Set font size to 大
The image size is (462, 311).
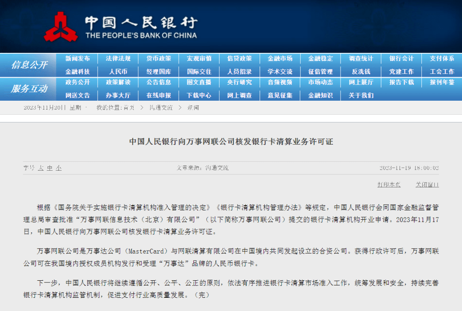click(41, 168)
